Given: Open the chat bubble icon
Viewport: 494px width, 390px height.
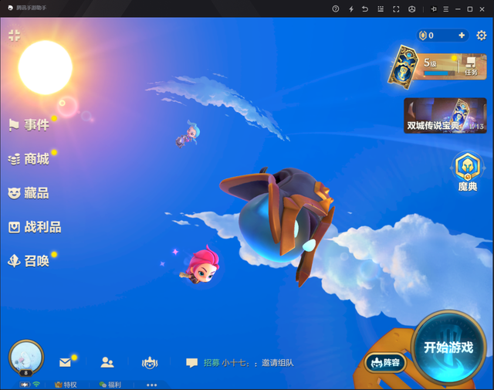Looking at the screenshot, I should [191, 363].
